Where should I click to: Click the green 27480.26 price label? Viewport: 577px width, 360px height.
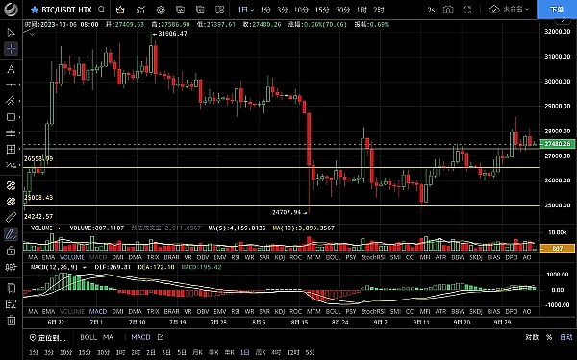pos(558,144)
